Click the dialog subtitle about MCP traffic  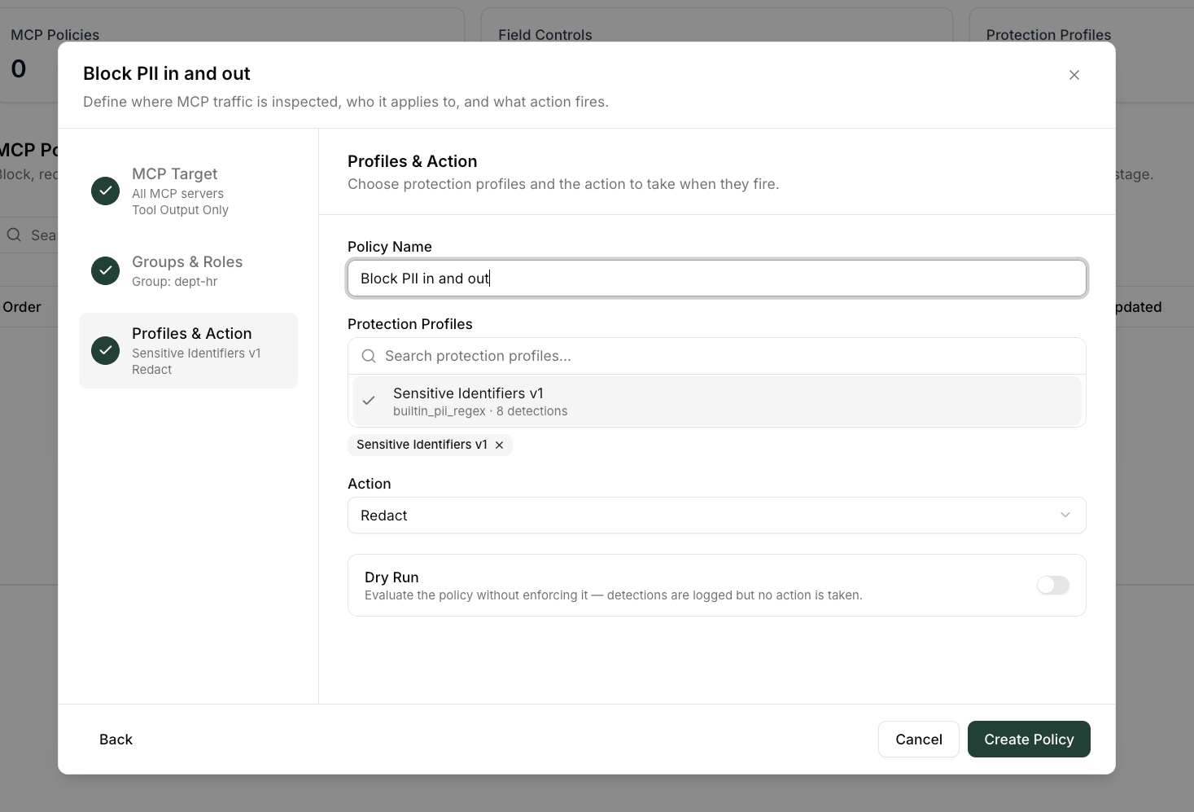[x=345, y=102]
